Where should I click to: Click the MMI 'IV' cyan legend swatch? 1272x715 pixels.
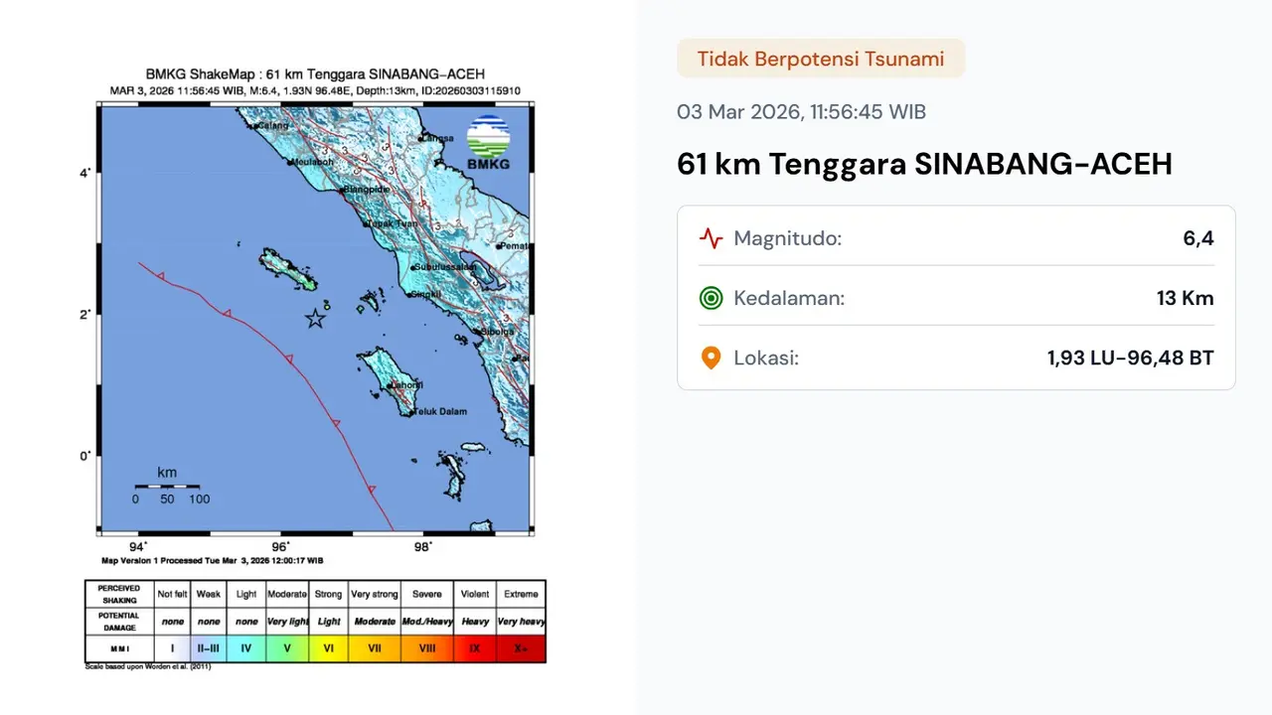tap(245, 648)
